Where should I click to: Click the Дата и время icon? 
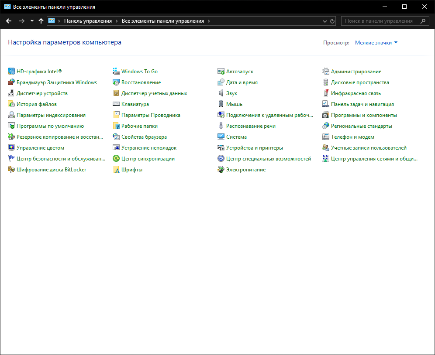(x=221, y=82)
